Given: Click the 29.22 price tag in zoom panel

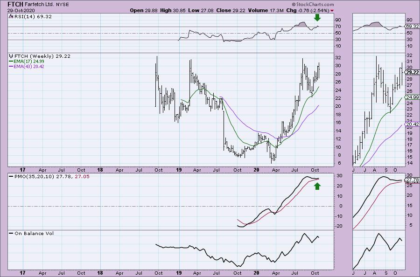Looking at the screenshot, I should tap(412, 73).
